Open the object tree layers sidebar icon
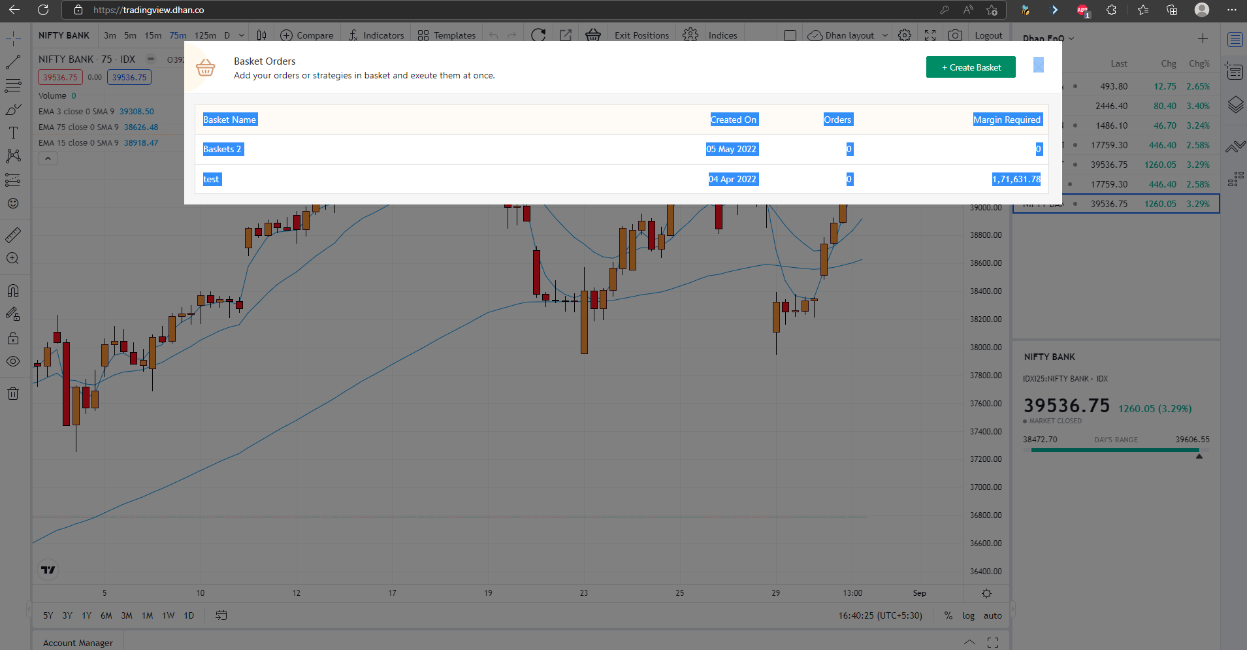The width and height of the screenshot is (1247, 650). (1235, 105)
